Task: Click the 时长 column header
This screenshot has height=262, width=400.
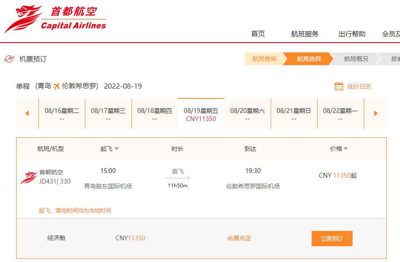Action: pos(177,149)
